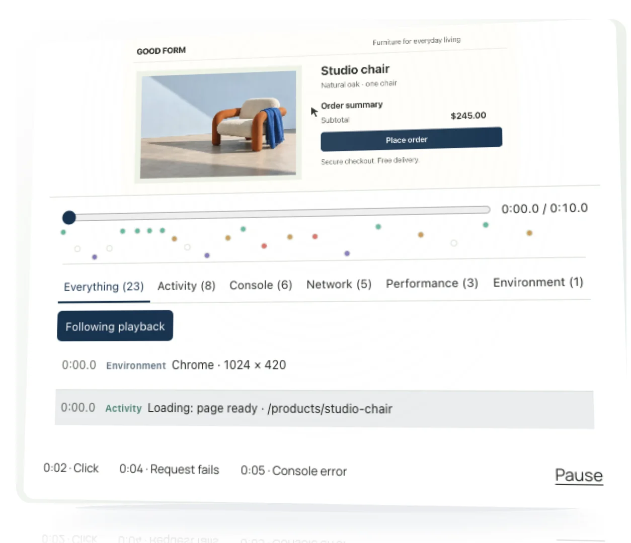Switch to the Environment (1) tab
This screenshot has height=543, width=631.
click(x=538, y=282)
